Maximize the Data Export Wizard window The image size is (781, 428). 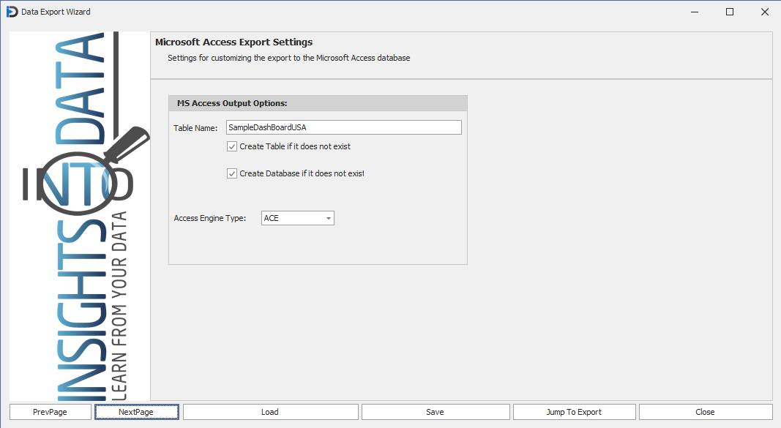pyautogui.click(x=730, y=12)
